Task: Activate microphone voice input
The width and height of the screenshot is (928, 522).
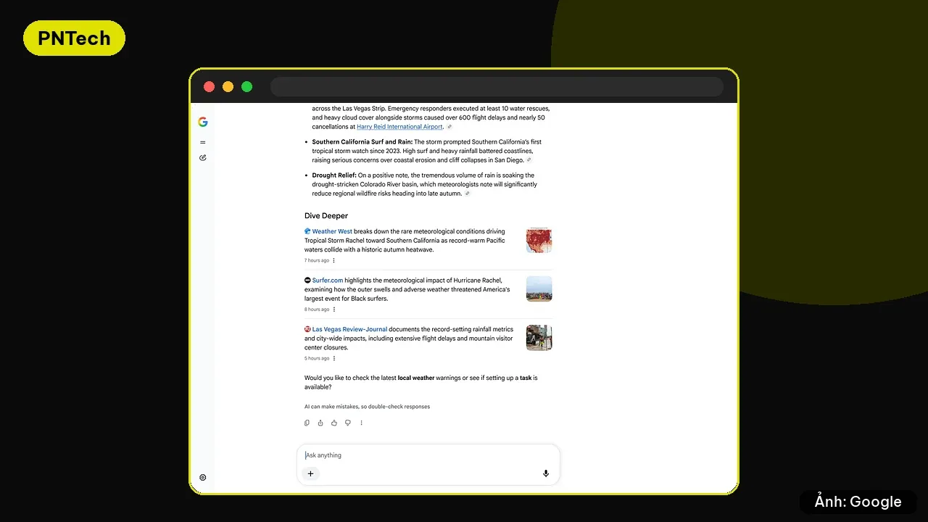Action: click(546, 473)
